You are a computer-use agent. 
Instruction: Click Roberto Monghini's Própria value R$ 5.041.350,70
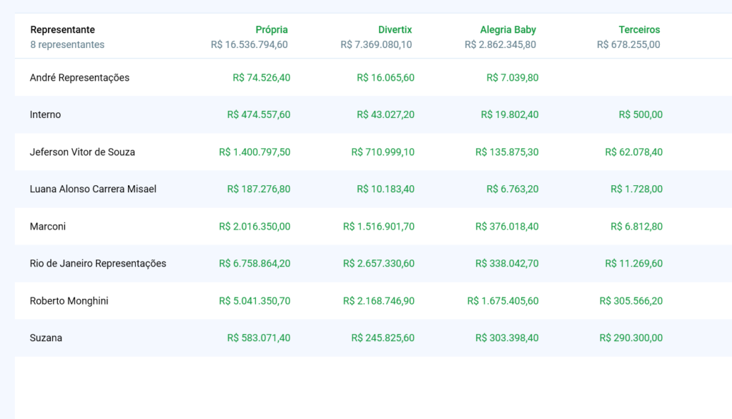click(255, 301)
